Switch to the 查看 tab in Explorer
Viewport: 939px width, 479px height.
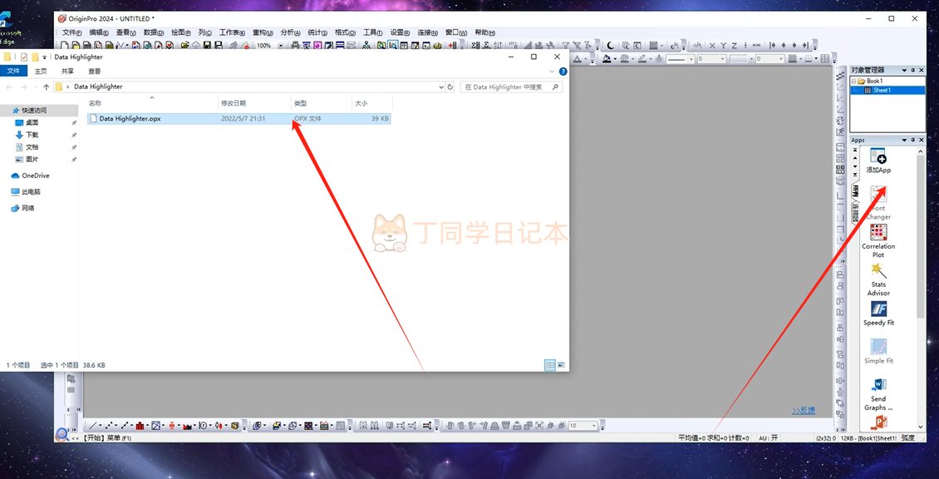point(95,72)
